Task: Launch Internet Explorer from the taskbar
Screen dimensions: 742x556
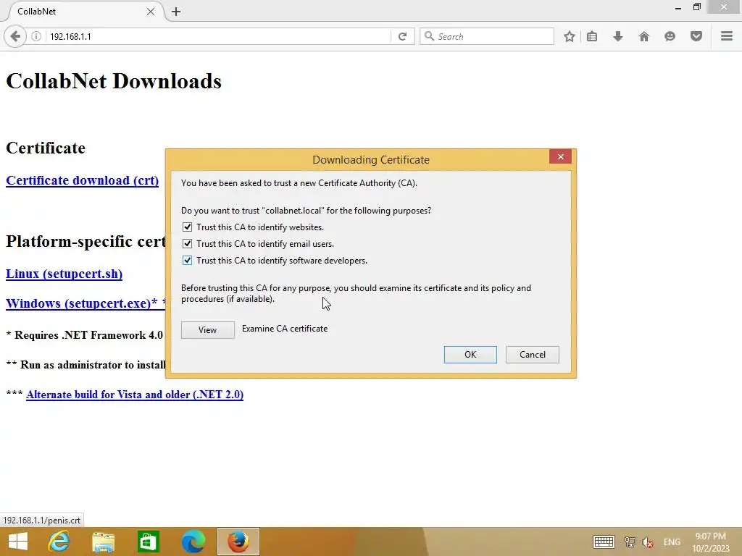Action: 59,542
